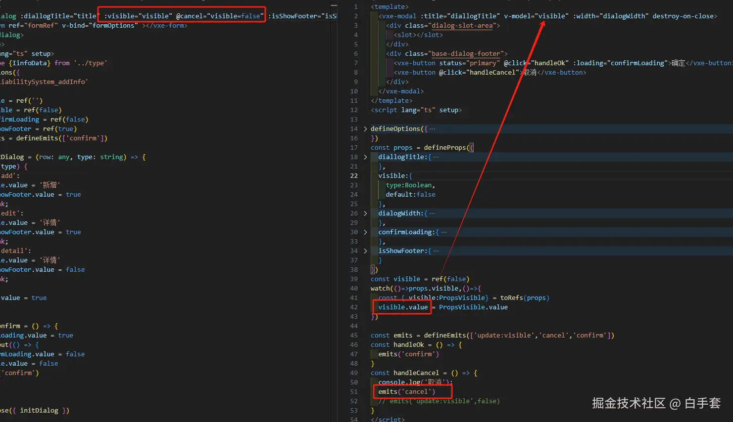Screen dimensions: 733x422
Task: Click status="primary" attribute on the confirm button
Action: coord(470,63)
